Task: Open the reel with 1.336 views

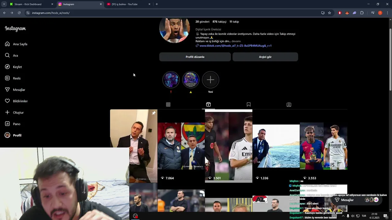Action: click(x=276, y=146)
